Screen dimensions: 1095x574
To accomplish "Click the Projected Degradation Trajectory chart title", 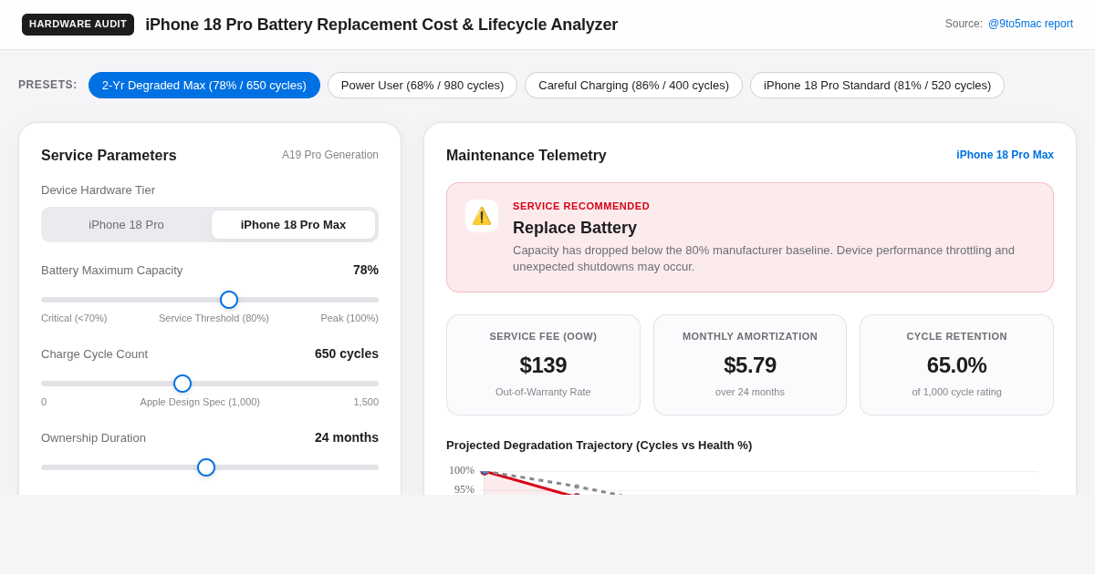I will click(x=599, y=445).
